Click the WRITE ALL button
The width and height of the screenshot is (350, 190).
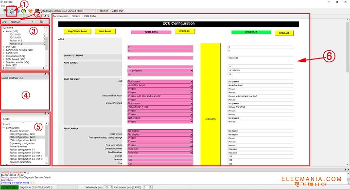pos(185,31)
